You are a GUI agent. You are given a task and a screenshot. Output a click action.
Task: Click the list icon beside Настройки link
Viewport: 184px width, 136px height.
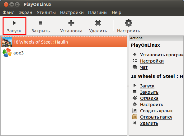pos(135,61)
